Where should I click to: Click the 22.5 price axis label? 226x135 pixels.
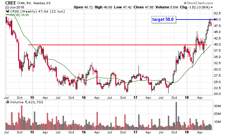[x=217, y=88]
